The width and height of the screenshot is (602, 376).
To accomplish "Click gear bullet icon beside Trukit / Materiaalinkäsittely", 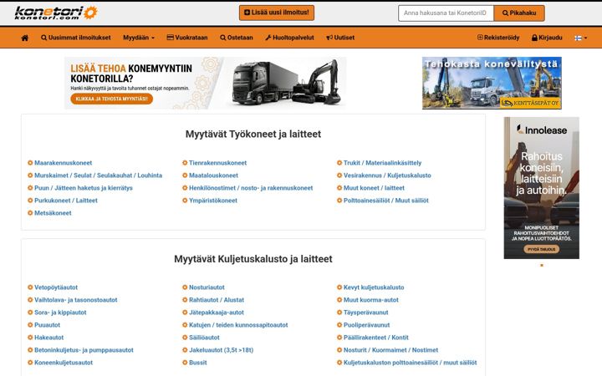I will pos(339,163).
